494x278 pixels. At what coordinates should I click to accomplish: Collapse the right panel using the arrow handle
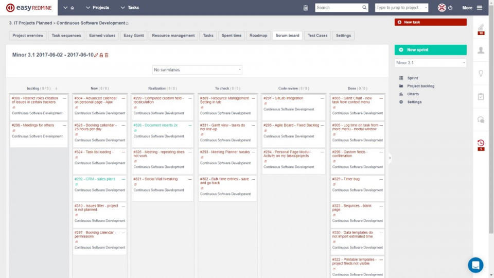(390, 158)
